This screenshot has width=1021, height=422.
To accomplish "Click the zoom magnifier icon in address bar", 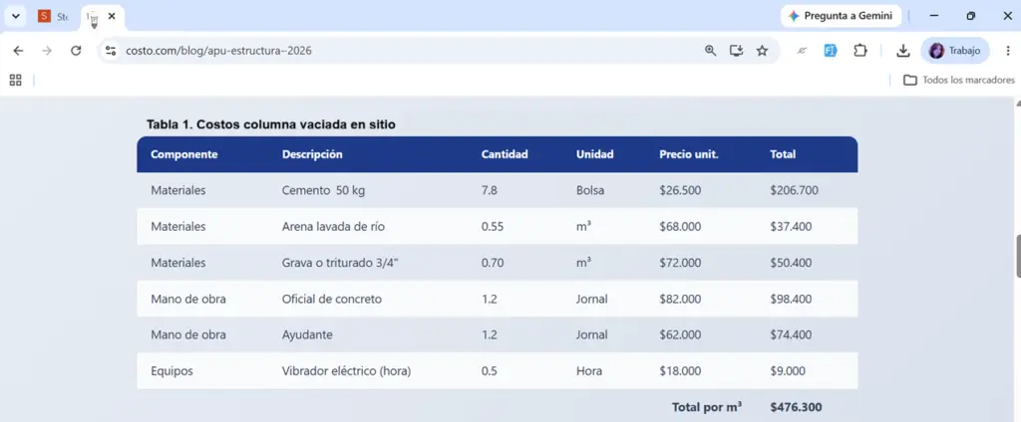I will [x=710, y=51].
